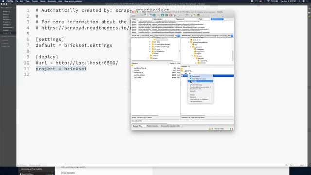Click the remote directory tree vertical scrollbar
The height and width of the screenshot is (175, 311).
233,55
